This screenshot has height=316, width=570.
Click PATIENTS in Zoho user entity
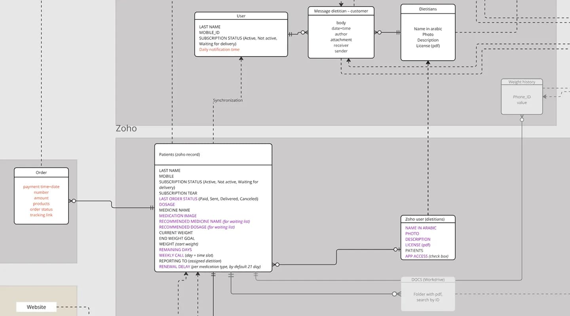point(414,250)
